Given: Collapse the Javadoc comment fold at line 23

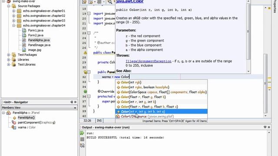Looking at the screenshot, I should click(x=89, y=33).
